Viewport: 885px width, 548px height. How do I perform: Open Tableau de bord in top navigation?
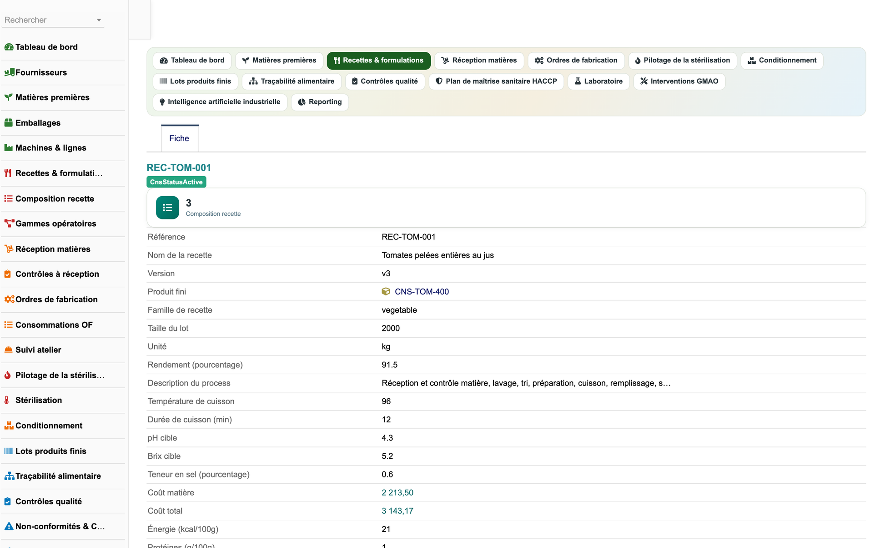click(192, 61)
